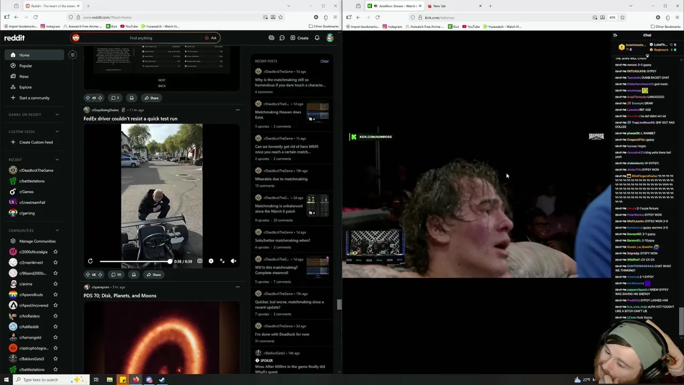Favorite r/AskReddit with star

(x=56, y=327)
